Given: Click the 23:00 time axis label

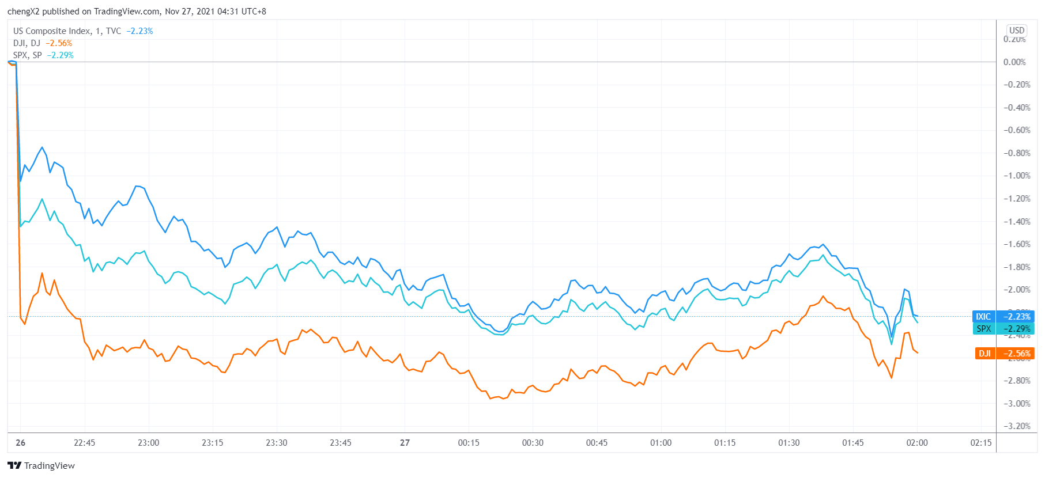Looking at the screenshot, I should pyautogui.click(x=148, y=442).
